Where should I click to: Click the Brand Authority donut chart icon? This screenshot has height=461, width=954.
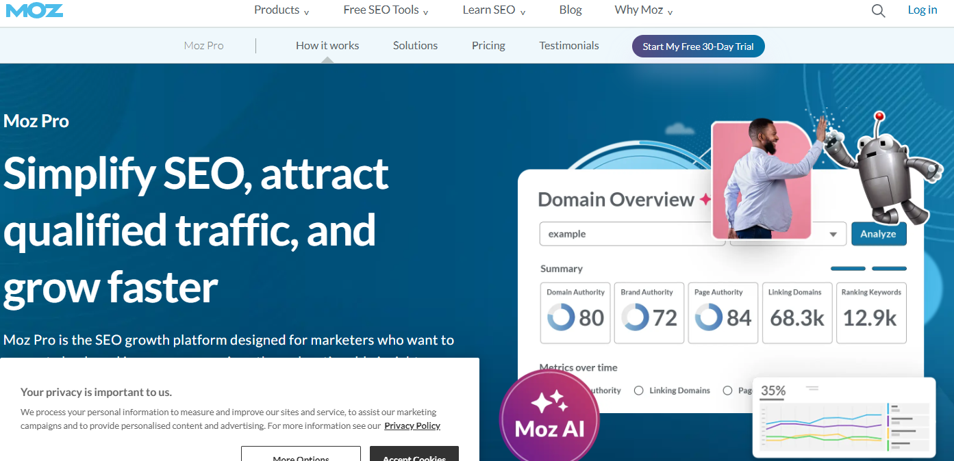(x=635, y=317)
